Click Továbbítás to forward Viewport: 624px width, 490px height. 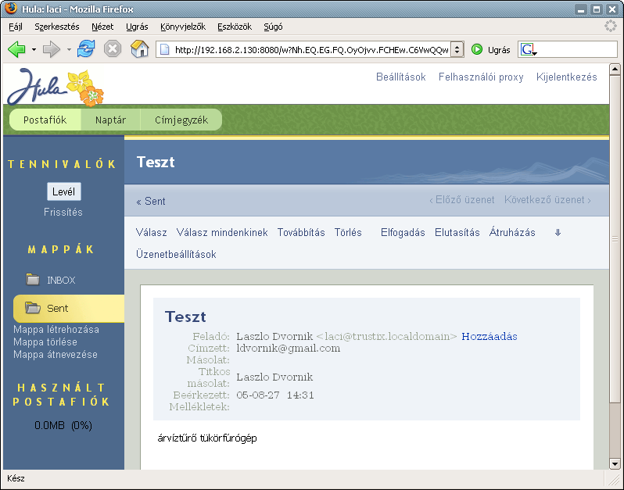click(301, 232)
